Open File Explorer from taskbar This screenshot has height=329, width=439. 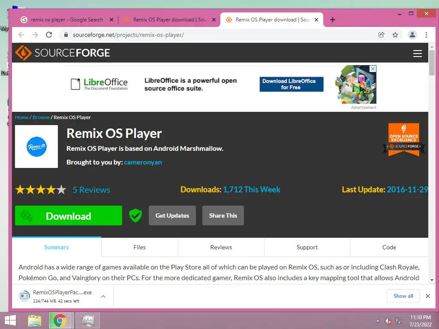point(34,320)
